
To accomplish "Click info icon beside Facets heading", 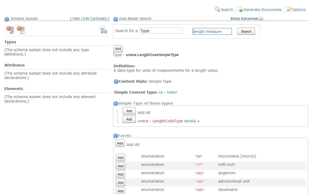I will point(115,136).
